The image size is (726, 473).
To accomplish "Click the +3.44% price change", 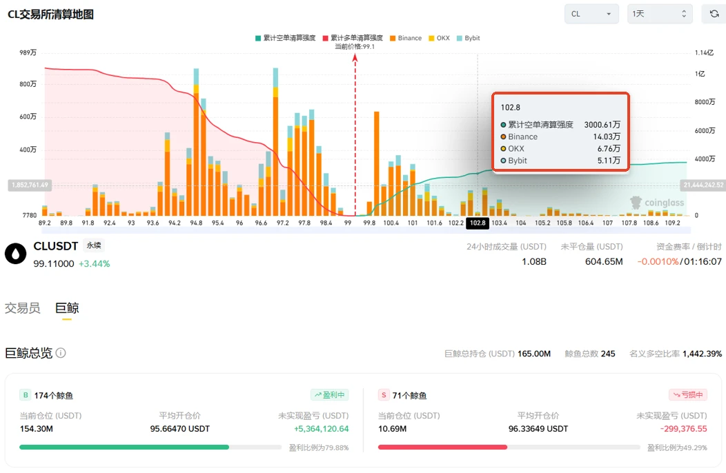I will (95, 264).
